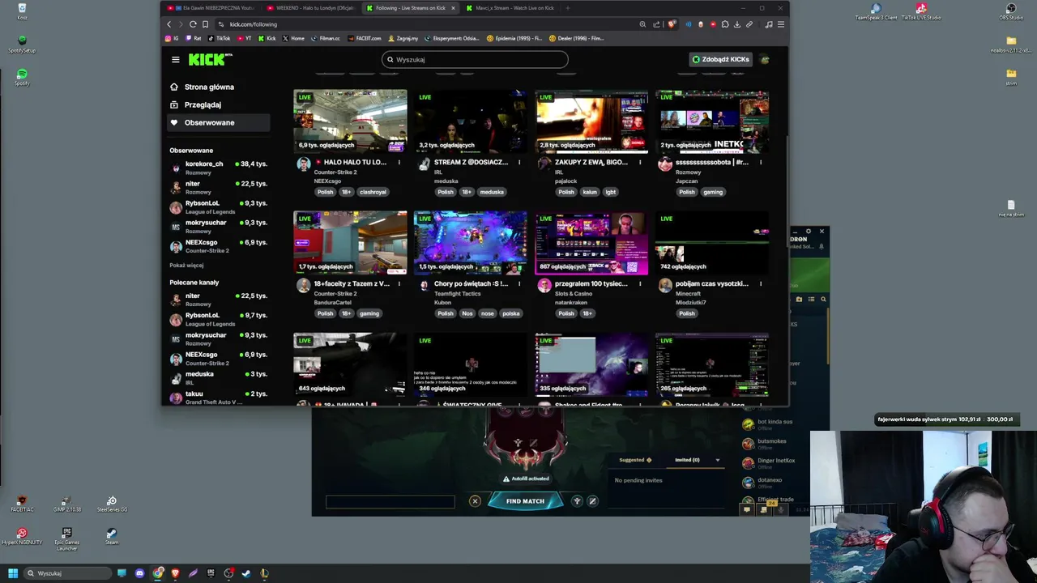The image size is (1037, 583).
Task: Click gaming tag under Japczan stream
Action: 713,192
